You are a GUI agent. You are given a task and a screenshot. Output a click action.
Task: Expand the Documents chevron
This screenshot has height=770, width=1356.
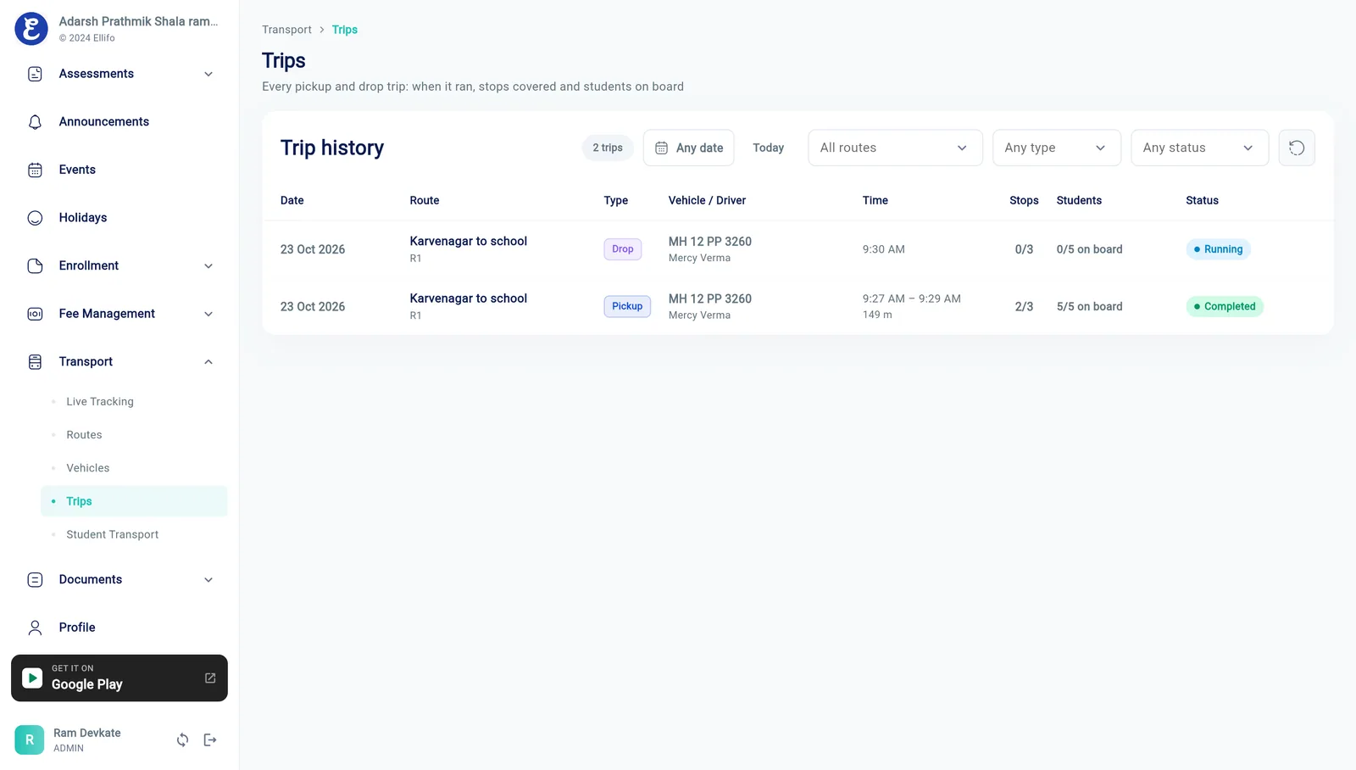click(x=208, y=580)
